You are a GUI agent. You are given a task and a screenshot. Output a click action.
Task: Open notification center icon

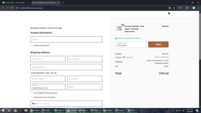(x=197, y=110)
